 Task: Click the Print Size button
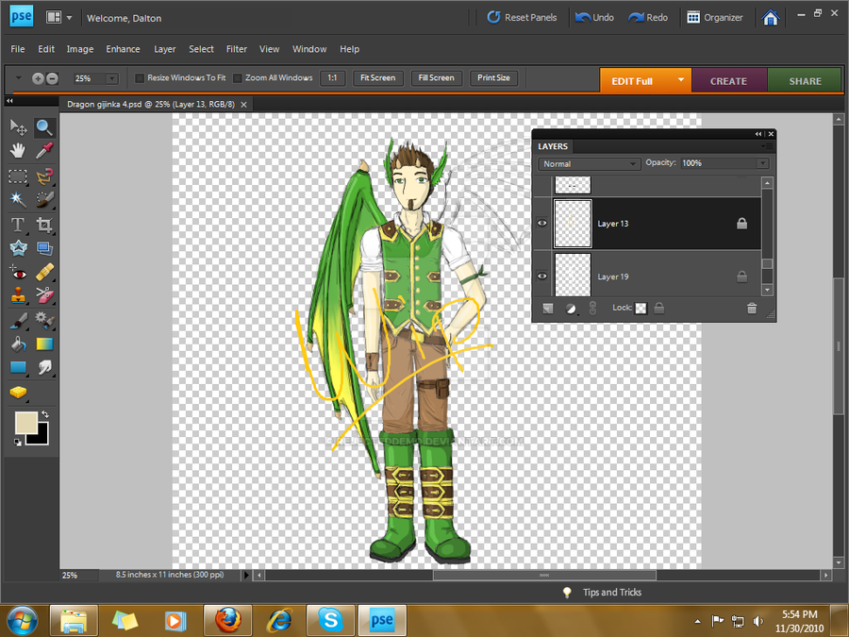[x=493, y=78]
